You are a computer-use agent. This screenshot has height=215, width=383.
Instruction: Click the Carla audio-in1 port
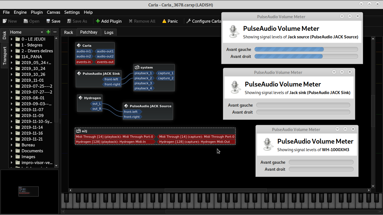(x=84, y=51)
